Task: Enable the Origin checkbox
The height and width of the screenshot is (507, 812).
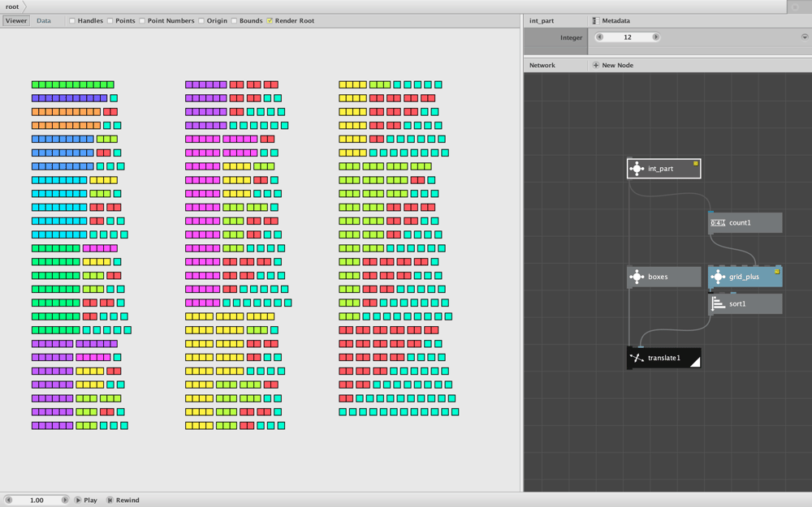Action: click(x=201, y=21)
